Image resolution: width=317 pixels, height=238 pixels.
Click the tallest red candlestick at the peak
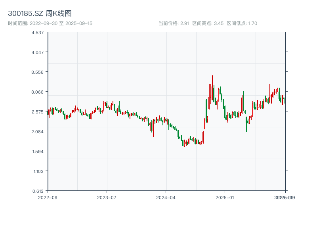212,87
